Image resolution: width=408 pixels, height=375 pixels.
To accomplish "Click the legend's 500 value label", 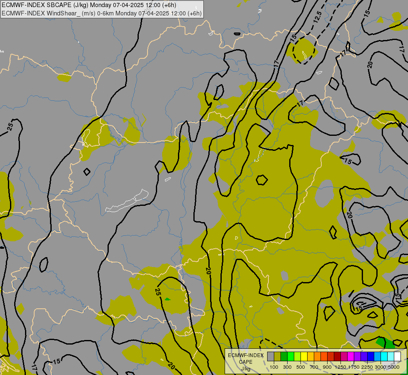I will (x=300, y=367).
